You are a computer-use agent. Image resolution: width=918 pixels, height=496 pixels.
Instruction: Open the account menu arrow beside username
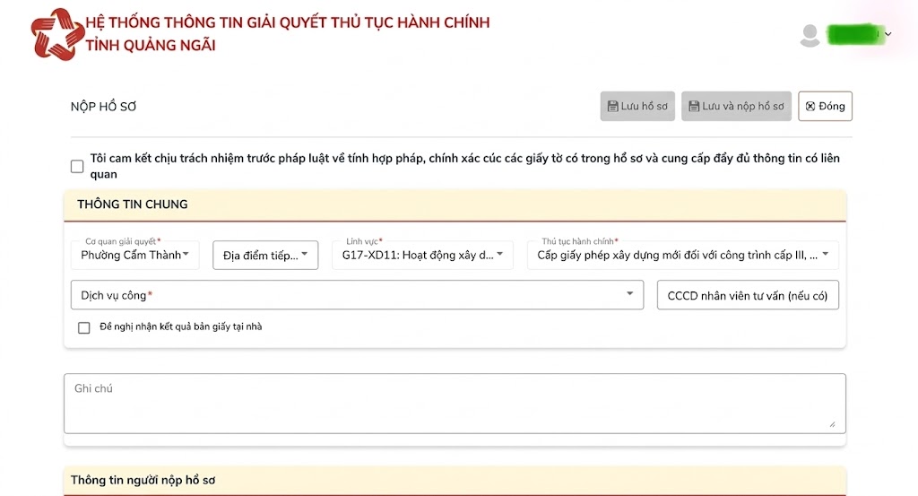[888, 34]
